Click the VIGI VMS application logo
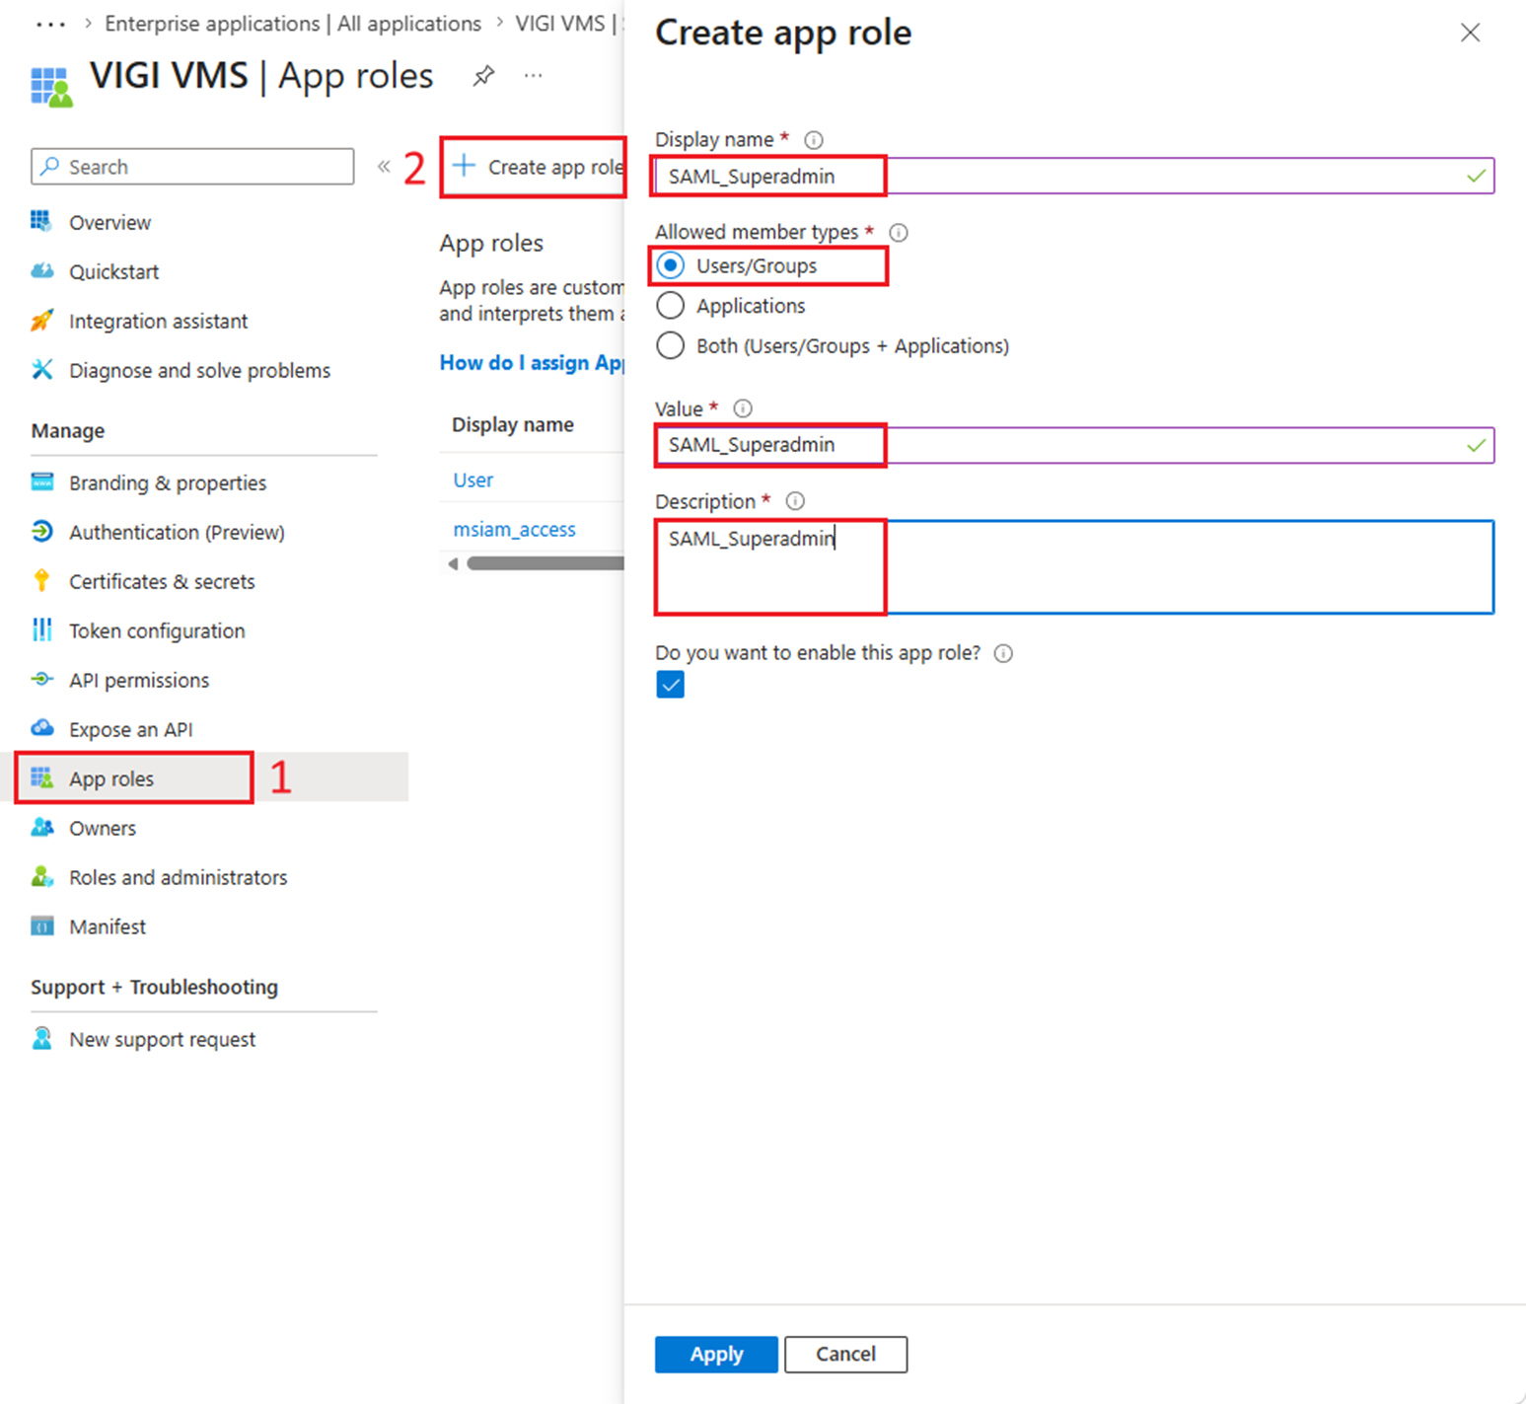This screenshot has height=1404, width=1526. point(51,86)
